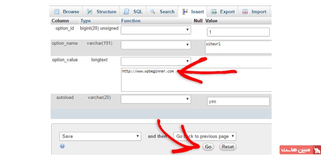Click the Export tab icon
Image resolution: width=321 pixels, height=160 pixels.
pyautogui.click(x=214, y=12)
